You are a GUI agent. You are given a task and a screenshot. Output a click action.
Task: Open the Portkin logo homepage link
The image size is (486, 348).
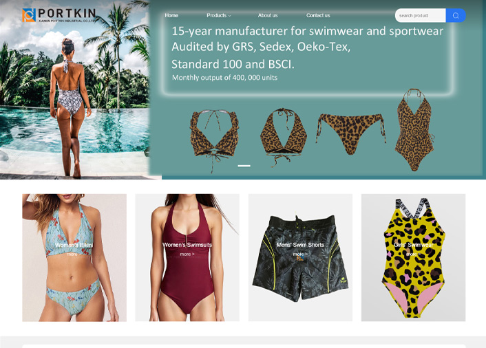(59, 15)
